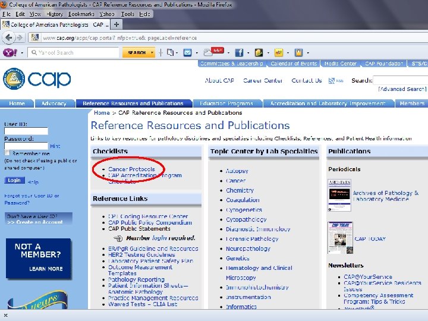Click the copy pages toolbar icon
This screenshot has width=428, height=321.
click(x=170, y=52)
